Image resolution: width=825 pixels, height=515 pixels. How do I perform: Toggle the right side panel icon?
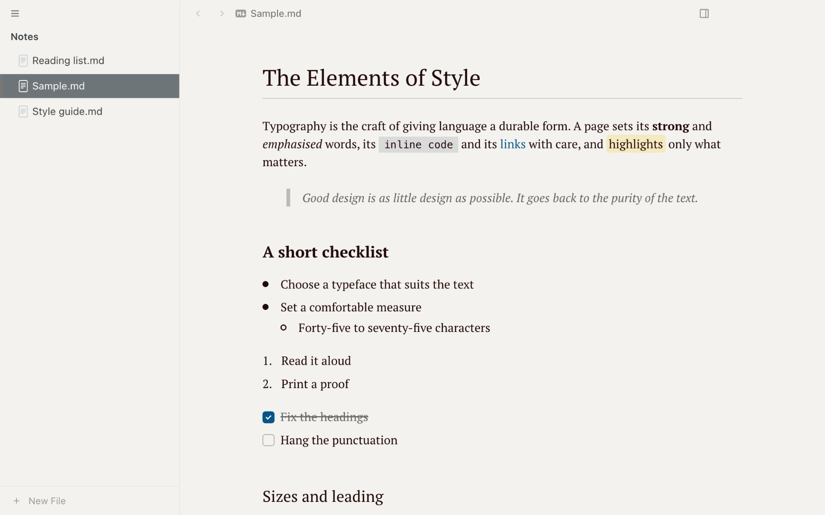coord(704,14)
